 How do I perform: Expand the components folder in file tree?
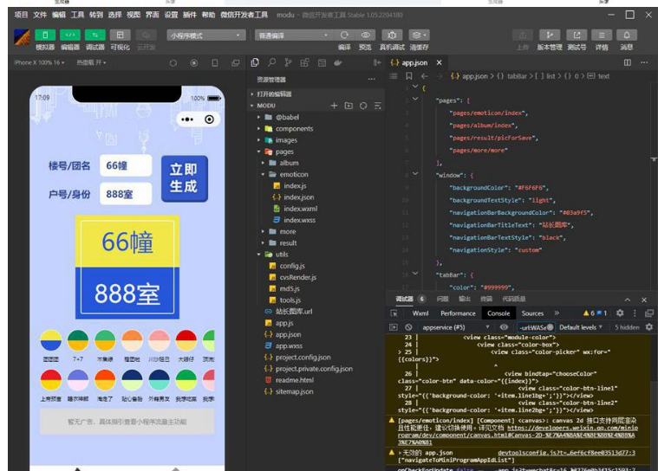click(294, 128)
